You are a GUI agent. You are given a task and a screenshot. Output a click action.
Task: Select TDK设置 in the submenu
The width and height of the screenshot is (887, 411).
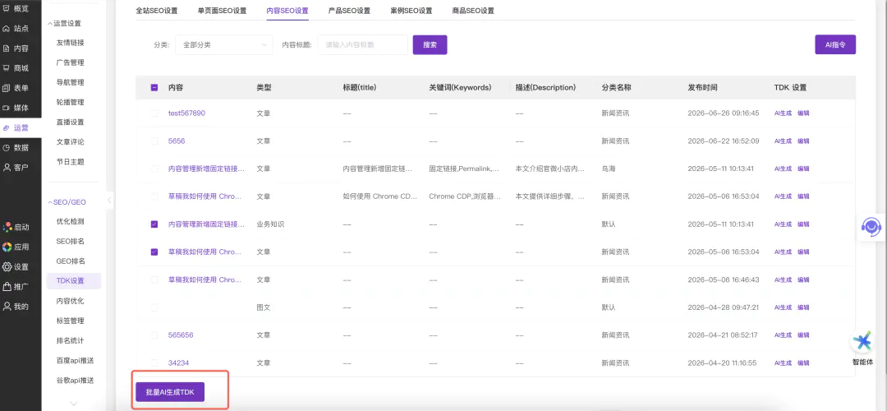[x=74, y=281]
